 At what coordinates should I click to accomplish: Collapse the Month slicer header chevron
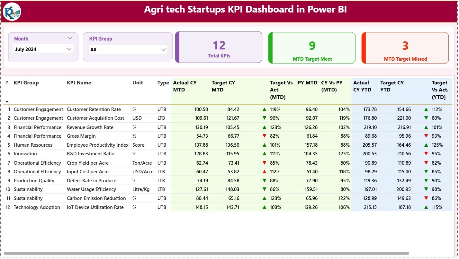click(70, 38)
